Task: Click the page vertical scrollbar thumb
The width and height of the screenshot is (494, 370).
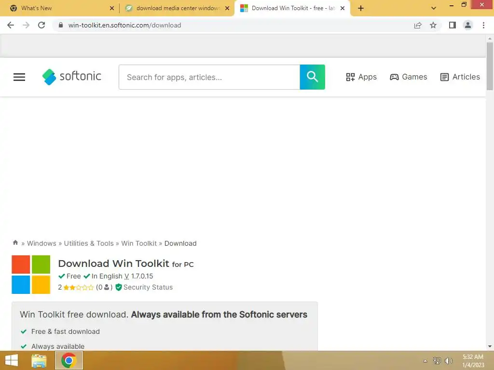Action: click(x=490, y=66)
